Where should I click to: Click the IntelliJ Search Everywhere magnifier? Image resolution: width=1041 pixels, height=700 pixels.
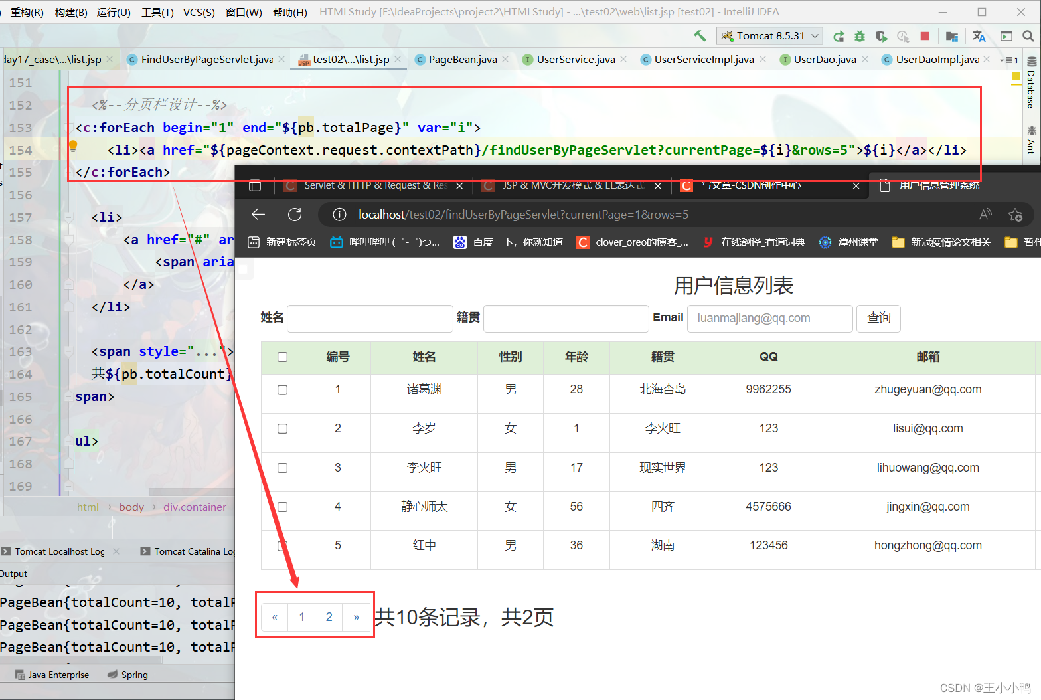1028,36
